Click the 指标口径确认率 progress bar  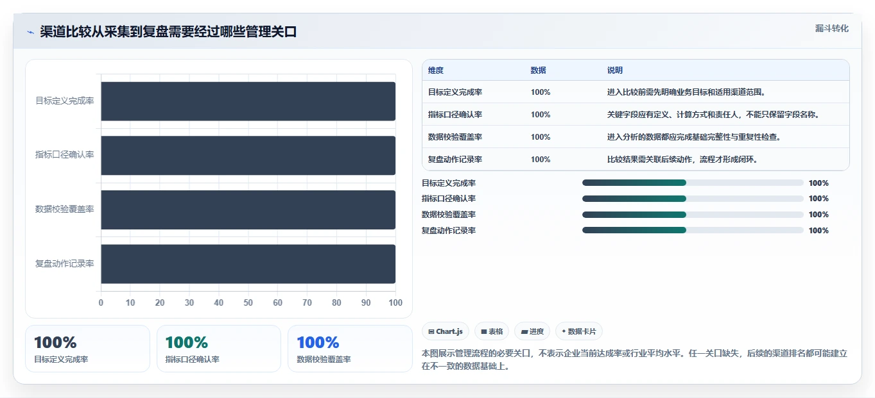[693, 199]
